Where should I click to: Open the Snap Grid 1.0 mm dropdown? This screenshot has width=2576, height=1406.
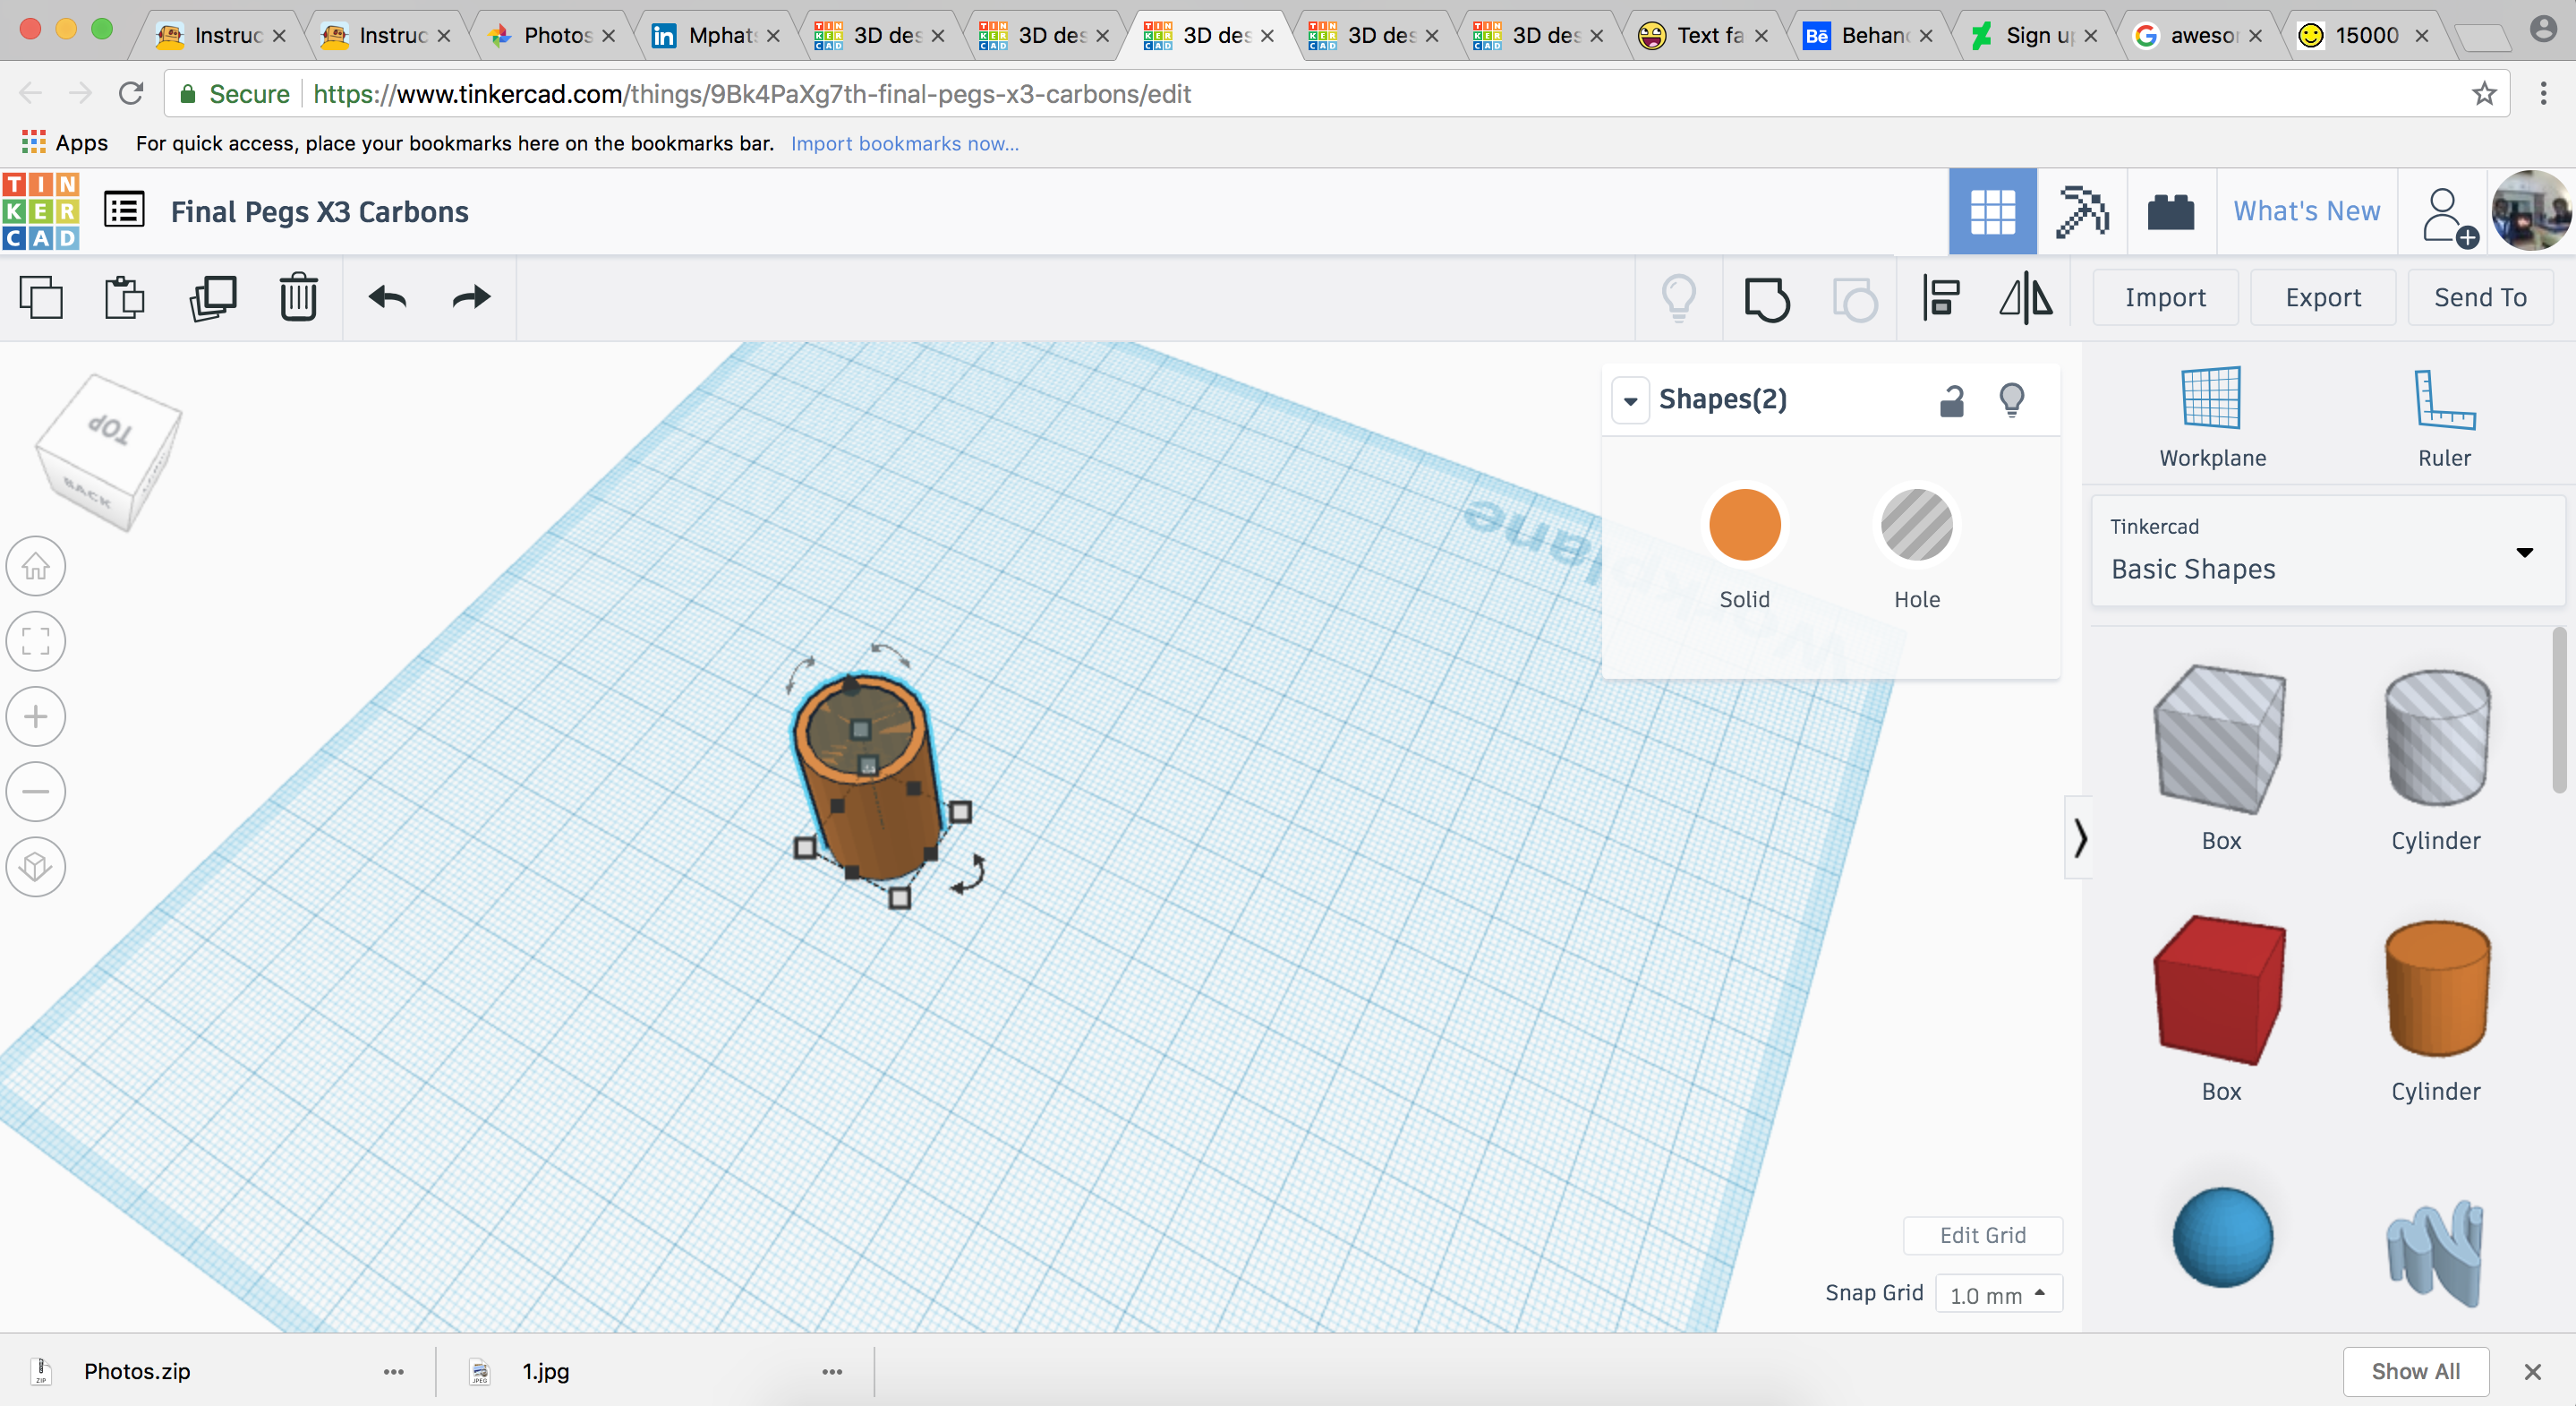coord(1997,1295)
